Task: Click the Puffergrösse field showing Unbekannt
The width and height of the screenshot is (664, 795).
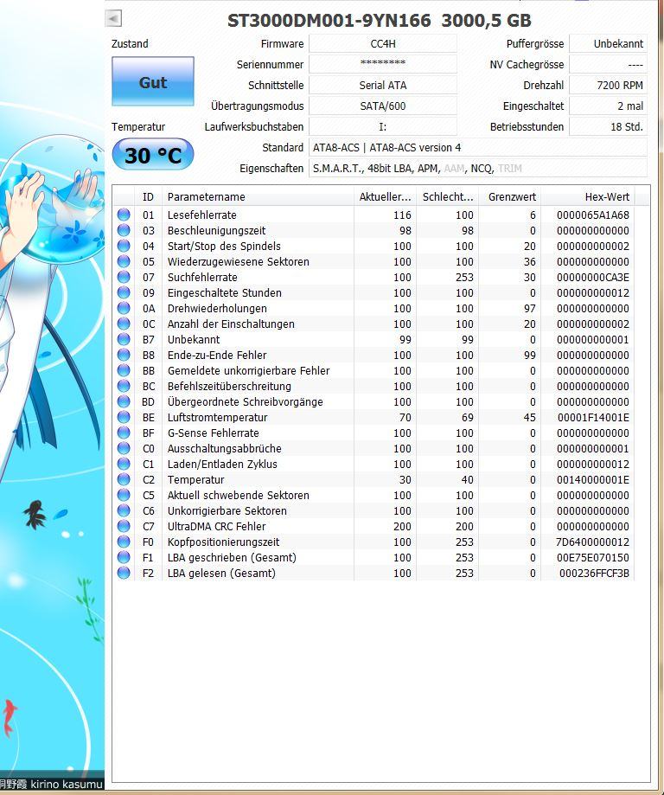Action: (x=609, y=43)
